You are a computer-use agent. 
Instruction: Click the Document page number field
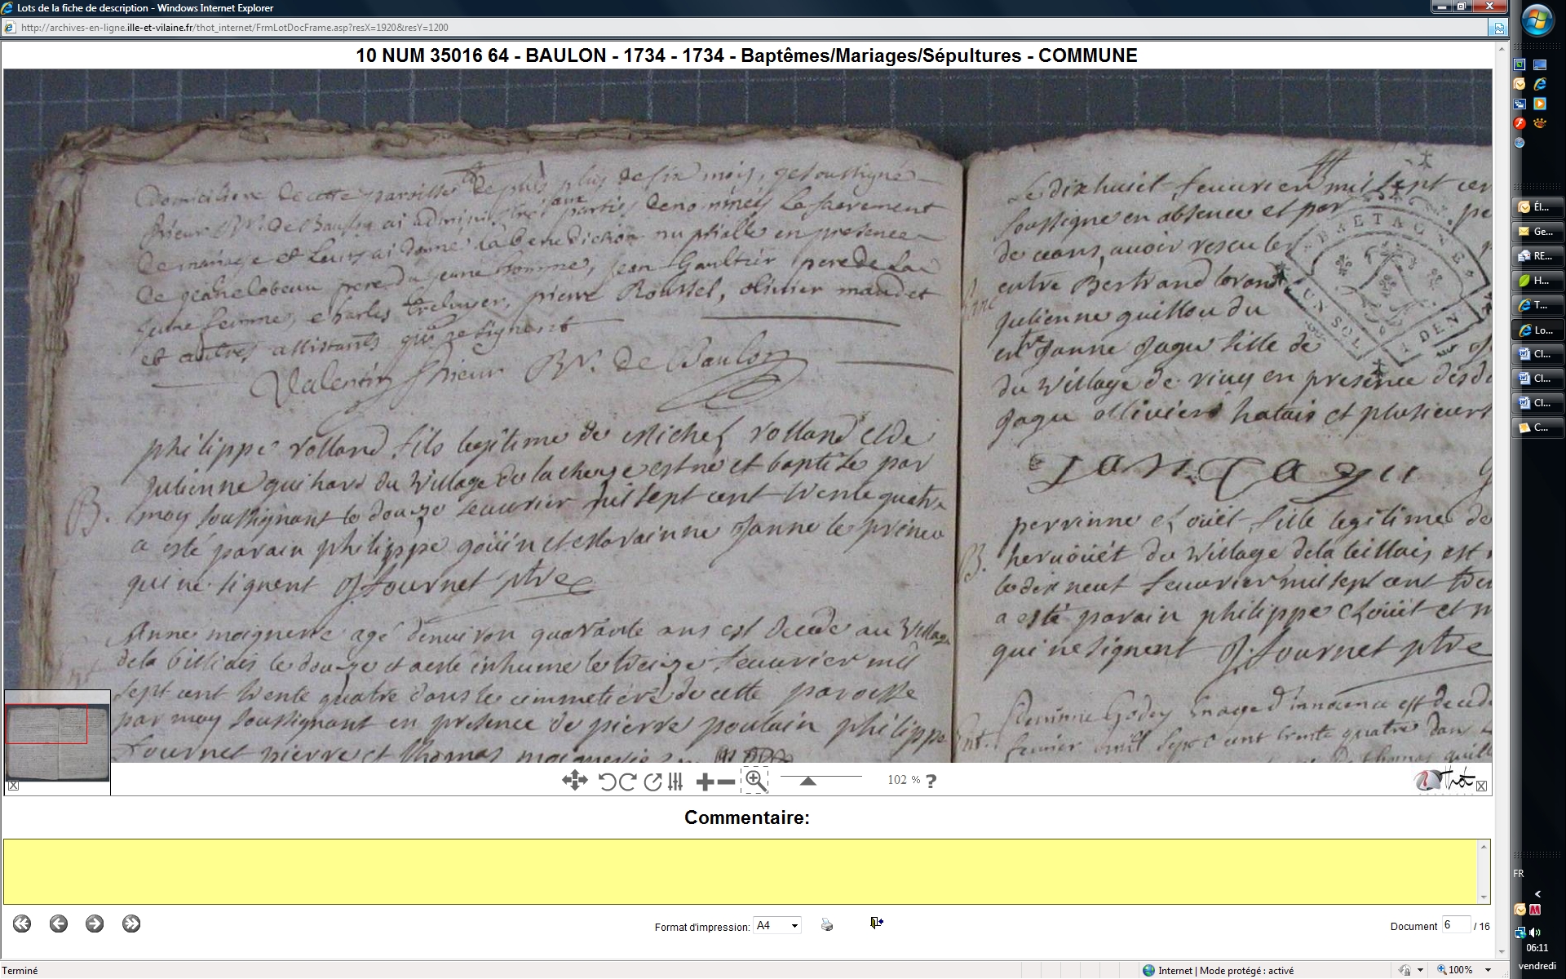[x=1455, y=925]
